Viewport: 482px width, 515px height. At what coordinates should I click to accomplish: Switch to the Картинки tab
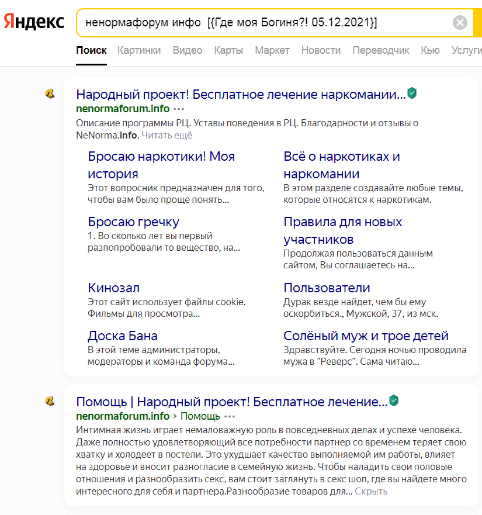138,50
